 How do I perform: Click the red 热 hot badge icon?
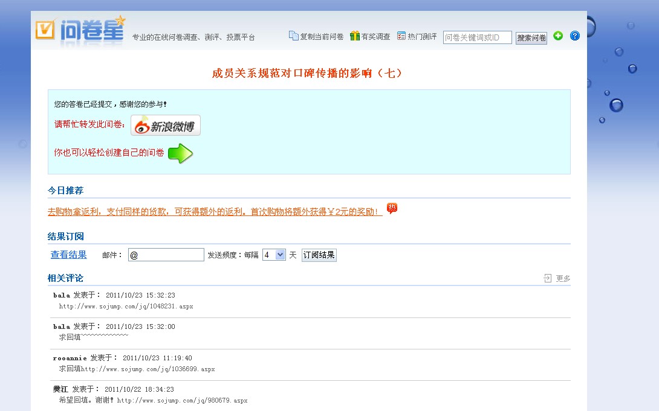(392, 208)
